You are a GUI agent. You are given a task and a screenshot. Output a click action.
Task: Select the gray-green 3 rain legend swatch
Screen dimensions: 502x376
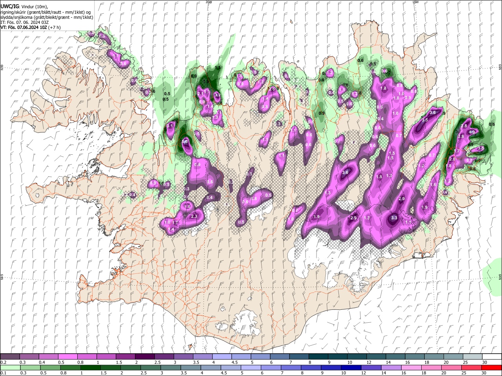[x=171, y=367]
